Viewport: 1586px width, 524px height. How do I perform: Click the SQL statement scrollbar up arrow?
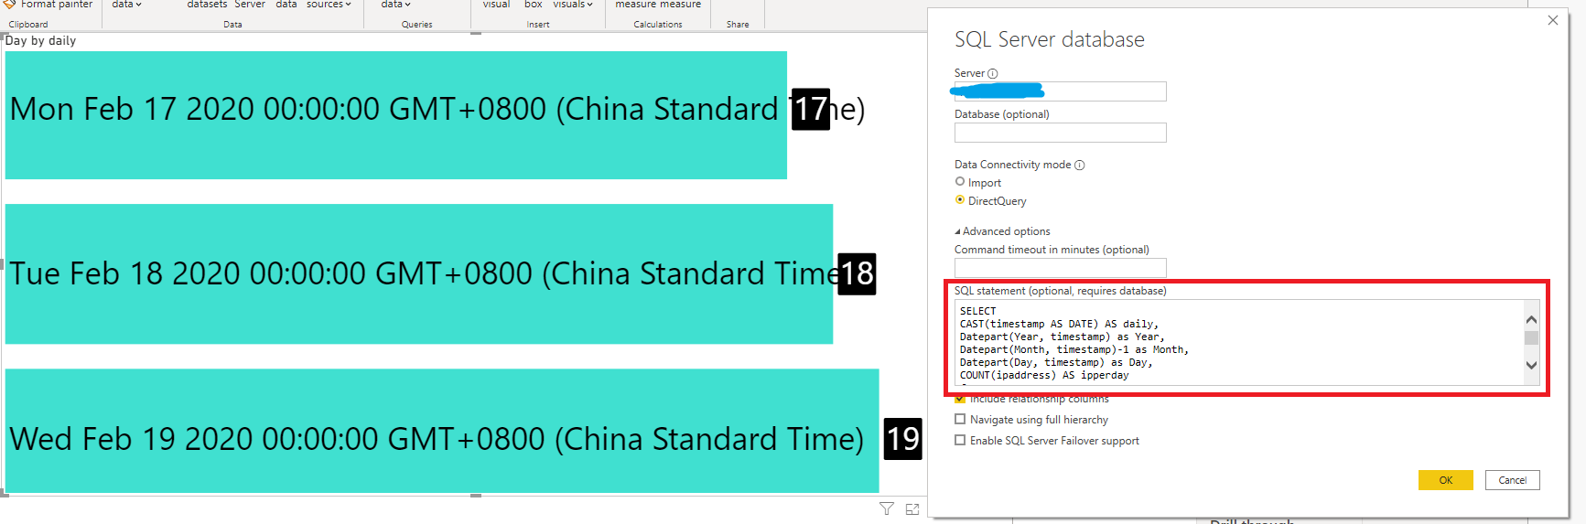[1531, 319]
